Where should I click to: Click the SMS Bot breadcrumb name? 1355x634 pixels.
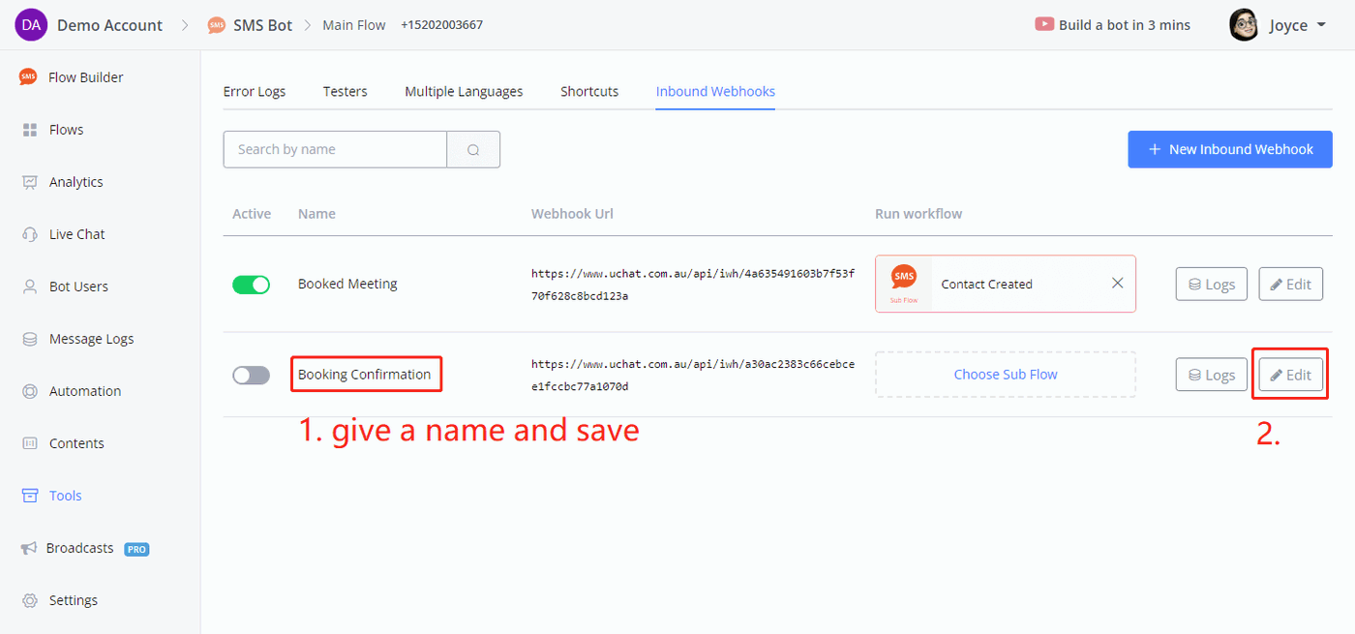(x=262, y=25)
